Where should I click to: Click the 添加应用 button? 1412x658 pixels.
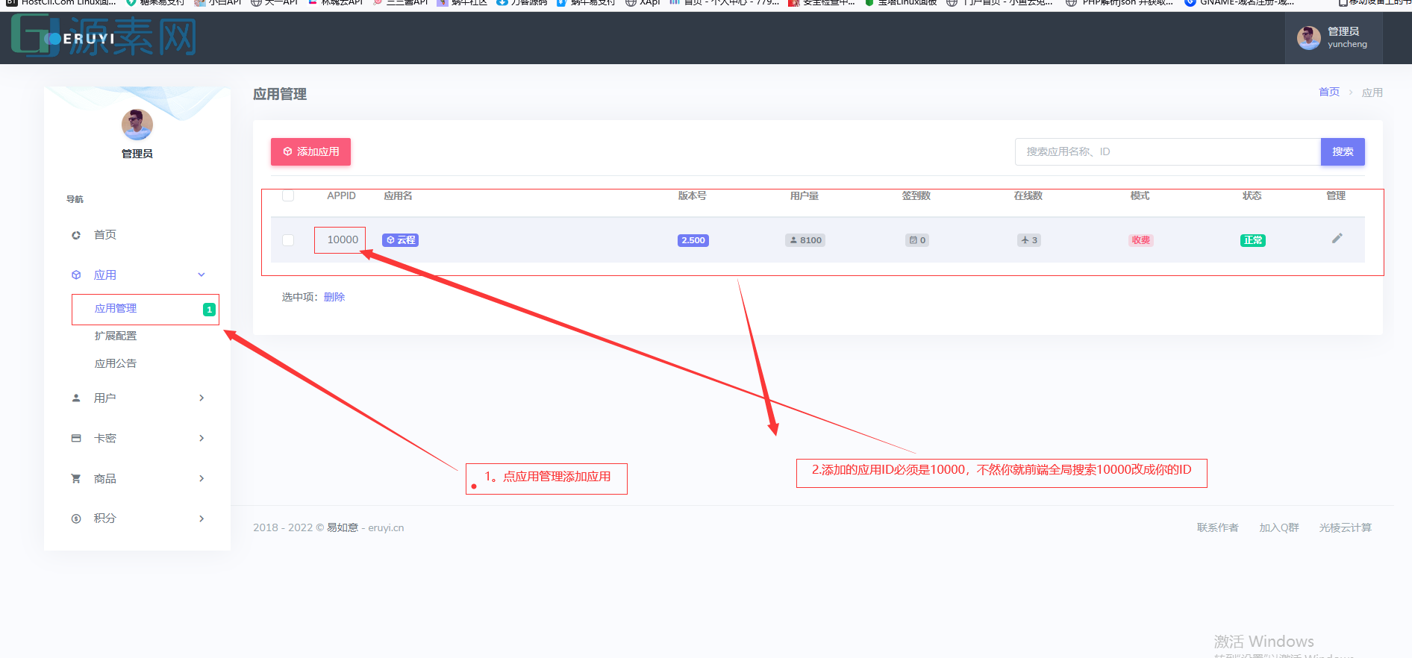point(310,152)
